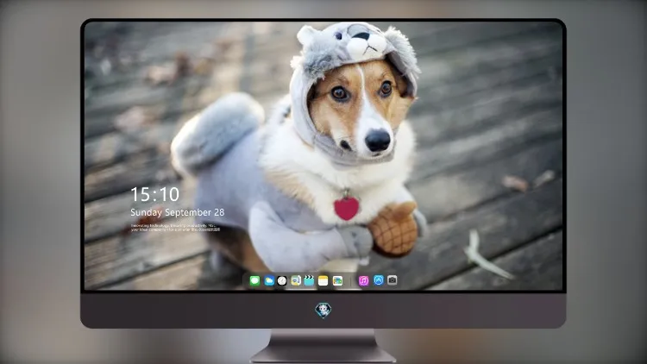Viewport: 647px width, 364px height.
Task: Click the logo badge on monitor chin
Action: pos(323,311)
